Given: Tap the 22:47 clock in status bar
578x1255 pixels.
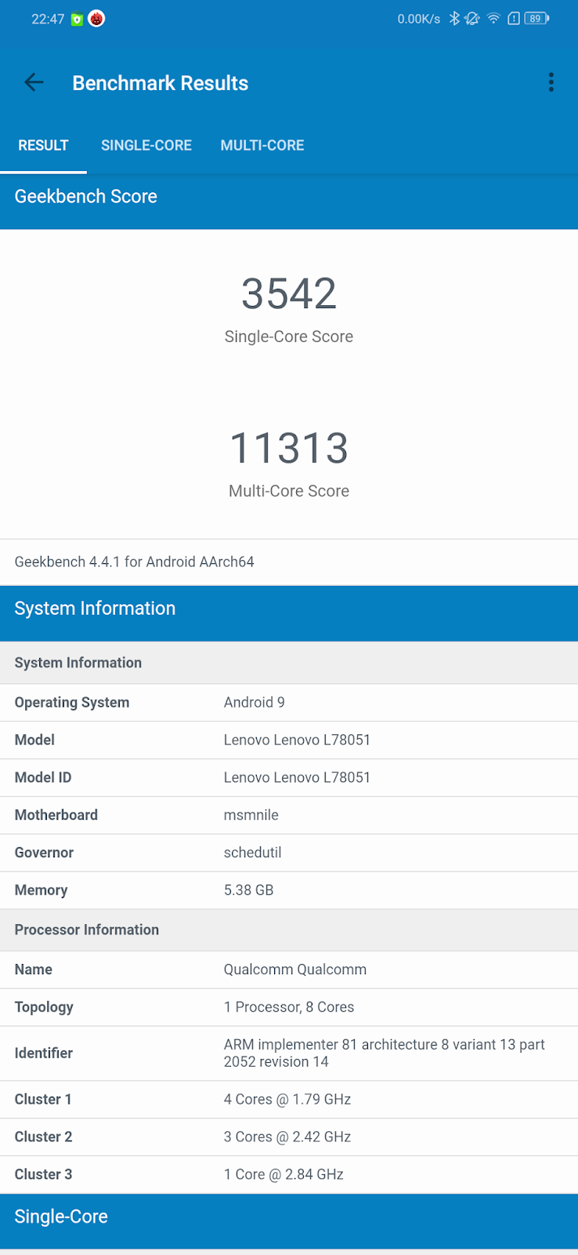Looking at the screenshot, I should click(48, 19).
